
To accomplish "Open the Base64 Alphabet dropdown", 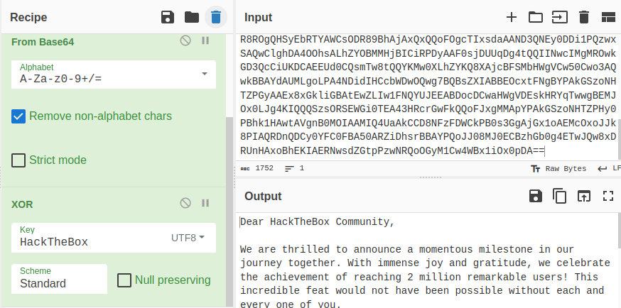I will tap(205, 74).
